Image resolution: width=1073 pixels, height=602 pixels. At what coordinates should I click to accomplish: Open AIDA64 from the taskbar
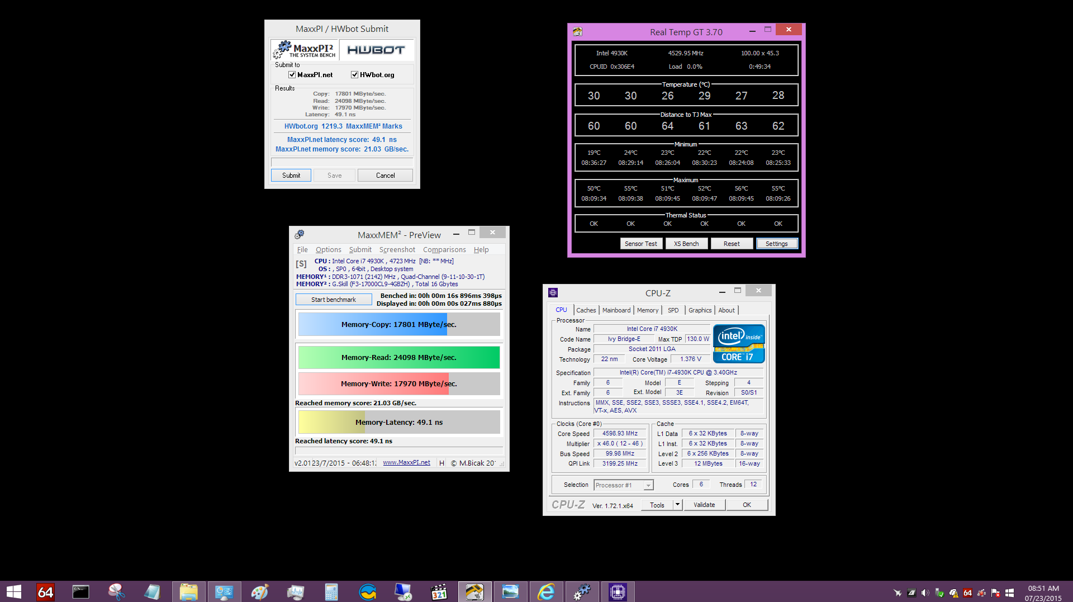click(x=45, y=591)
